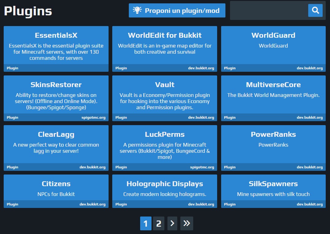Click the Plugin tag on ClearLagg card
Image resolution: width=330 pixels, height=234 pixels.
click(12, 167)
